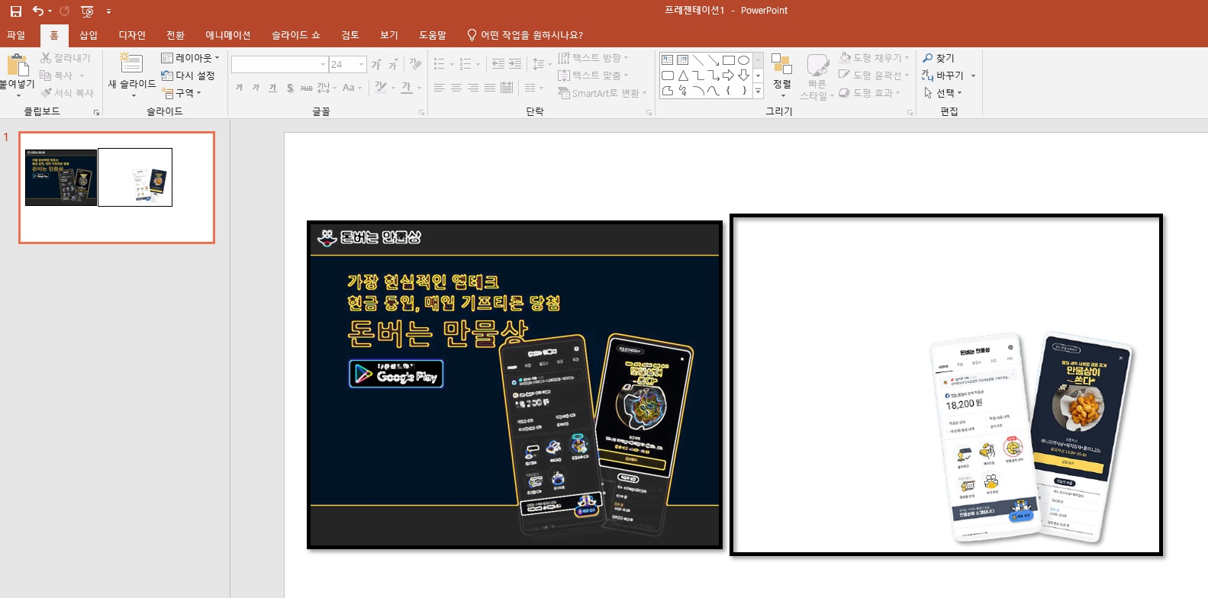The image size is (1208, 598).
Task: Click the decrease list level icon
Action: (498, 64)
